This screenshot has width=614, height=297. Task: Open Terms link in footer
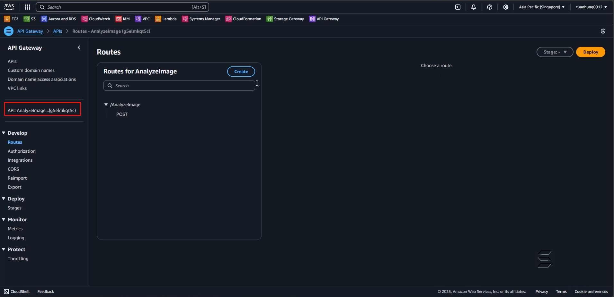coord(561,292)
